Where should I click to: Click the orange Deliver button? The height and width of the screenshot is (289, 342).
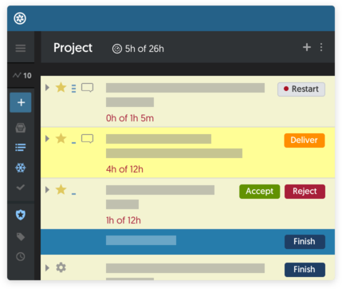(305, 141)
